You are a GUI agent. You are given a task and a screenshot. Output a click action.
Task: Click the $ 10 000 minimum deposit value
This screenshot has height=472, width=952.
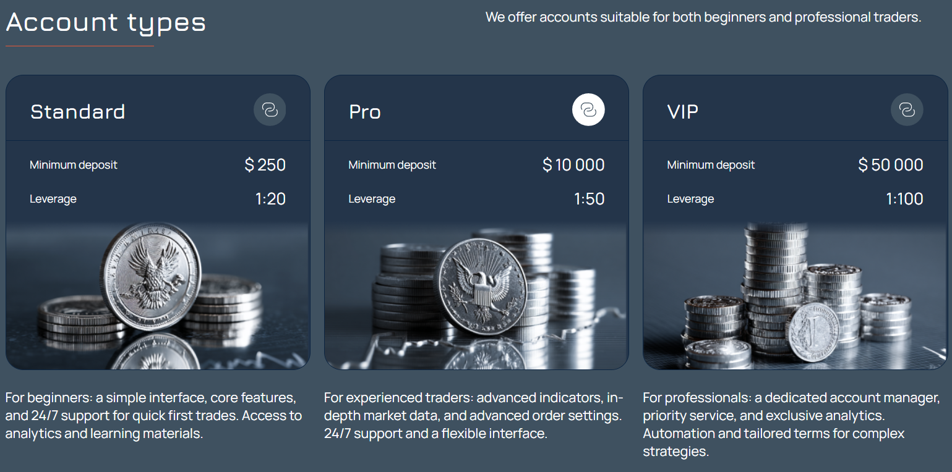tap(573, 165)
